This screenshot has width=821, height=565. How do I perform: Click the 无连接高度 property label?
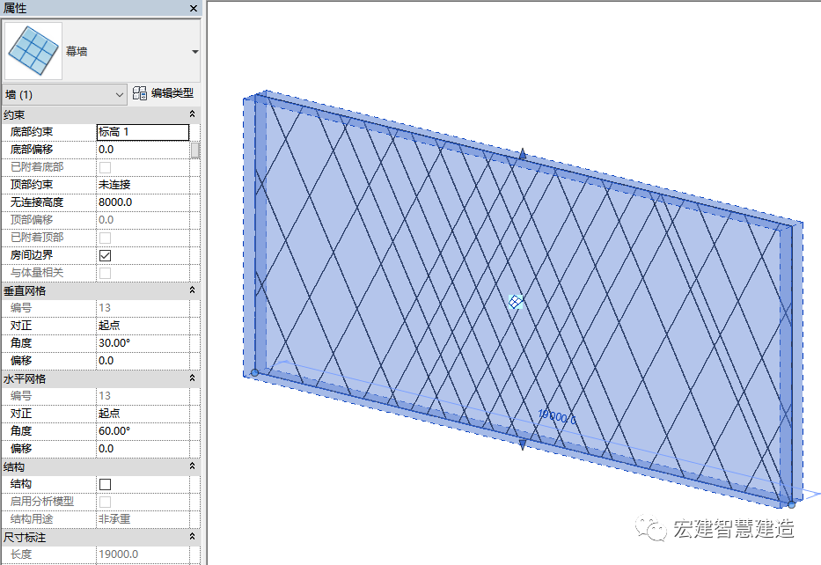37,202
